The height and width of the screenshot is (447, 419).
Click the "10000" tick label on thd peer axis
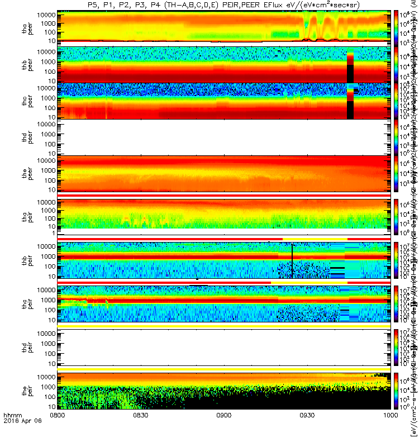(46, 124)
